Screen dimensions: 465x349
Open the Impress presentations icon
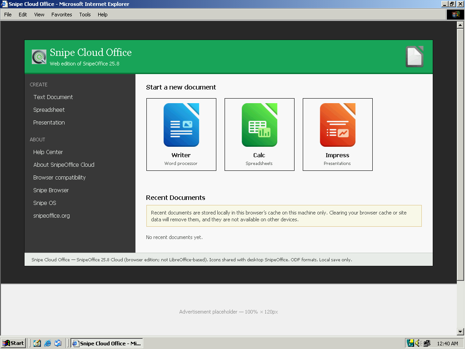337,125
